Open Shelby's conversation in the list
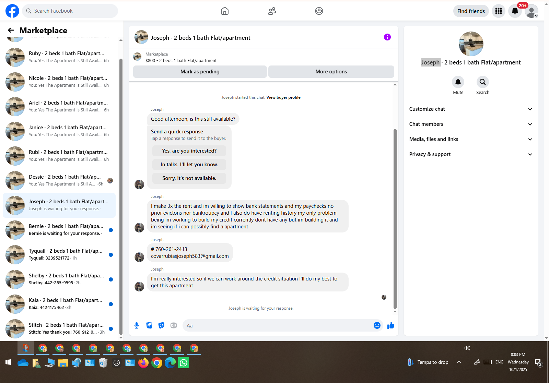549x383 pixels. (59, 279)
